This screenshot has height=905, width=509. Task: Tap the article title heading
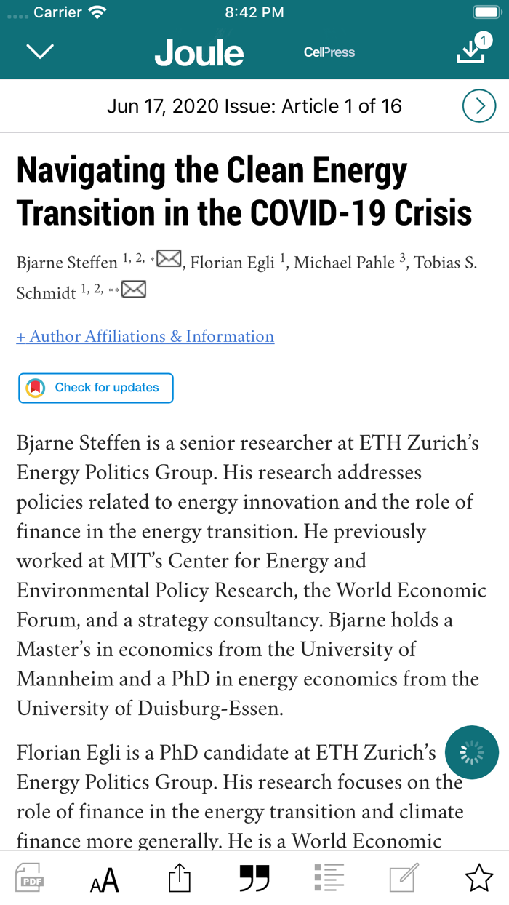tap(244, 192)
